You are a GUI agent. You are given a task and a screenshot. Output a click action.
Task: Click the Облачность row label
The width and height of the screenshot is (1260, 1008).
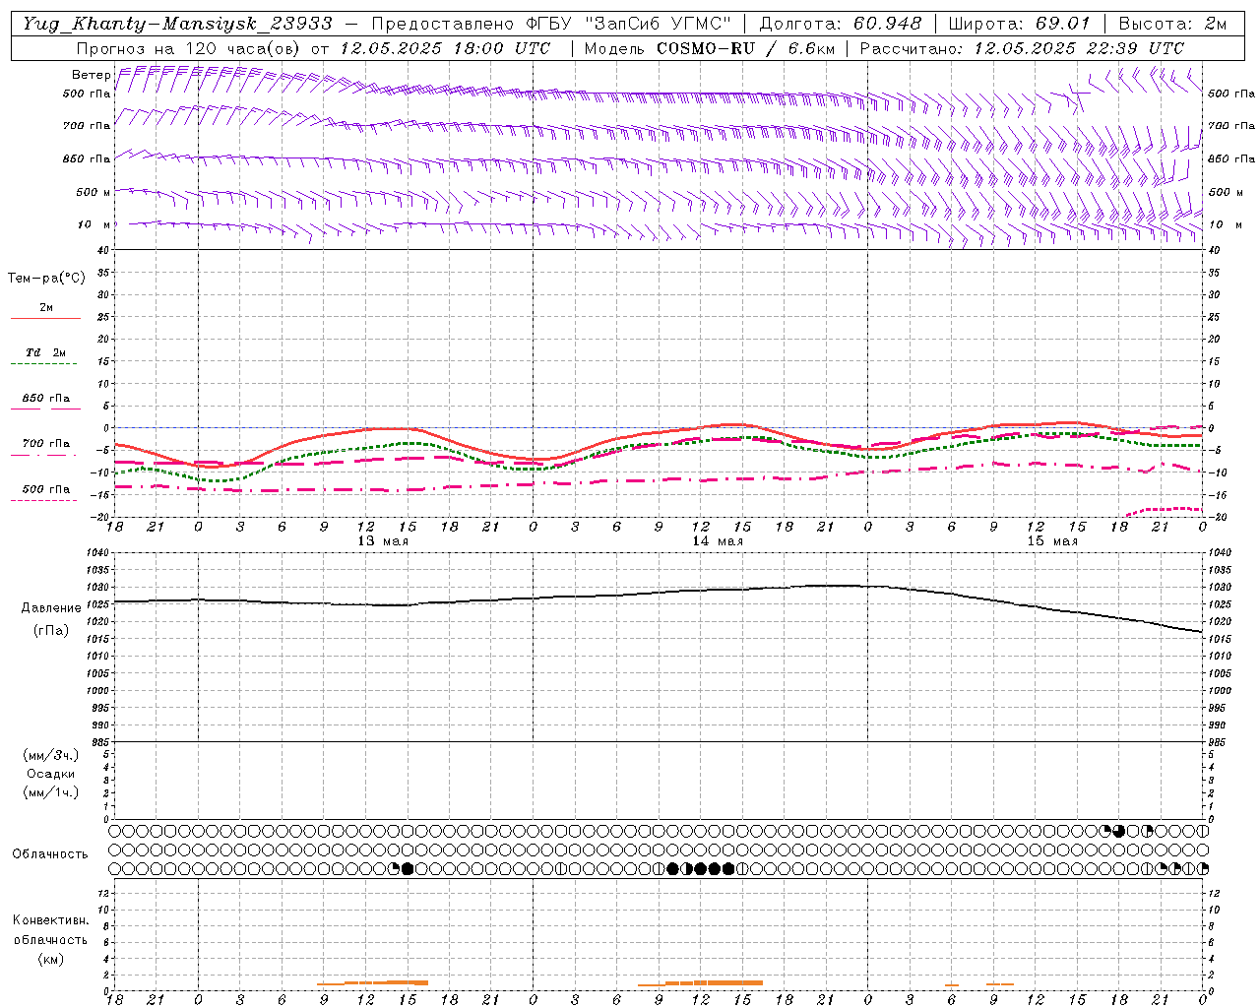coord(50,854)
